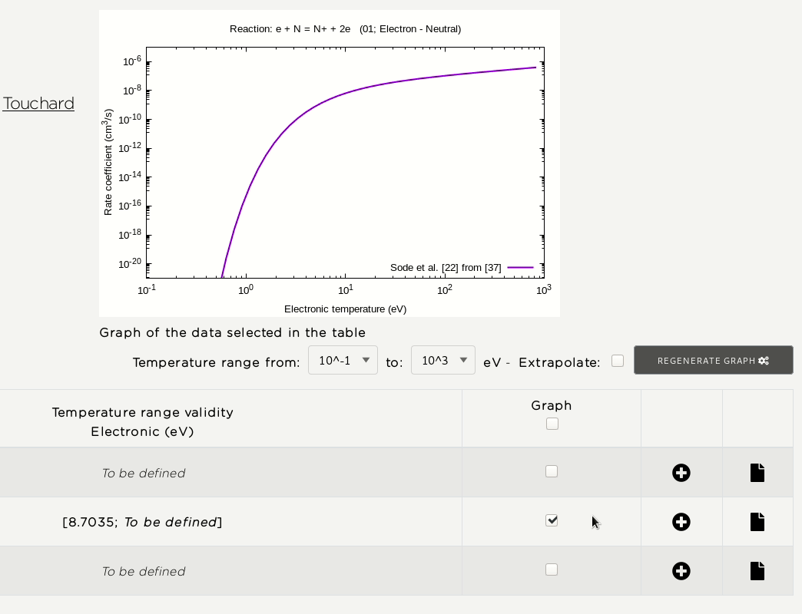Viewport: 802px width, 614px height.
Task: Click plus icon in last table row
Action: coord(681,571)
